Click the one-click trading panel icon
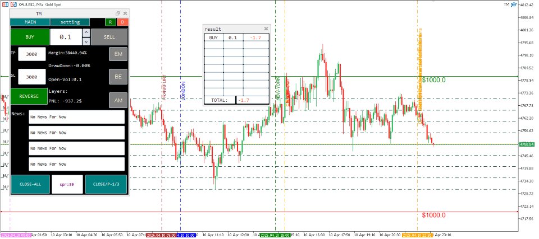 [6, 4]
